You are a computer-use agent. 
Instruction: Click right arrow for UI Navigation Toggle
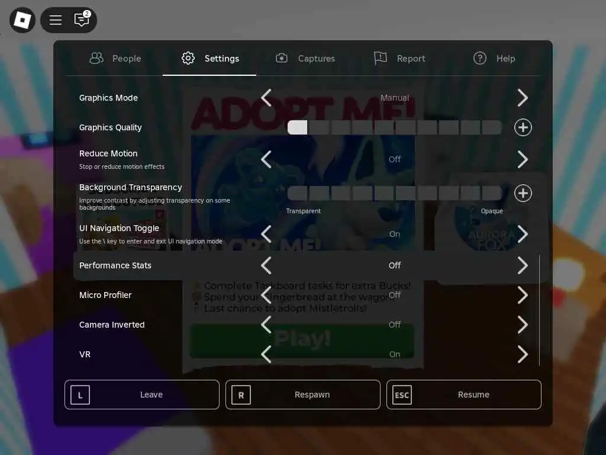pos(523,234)
